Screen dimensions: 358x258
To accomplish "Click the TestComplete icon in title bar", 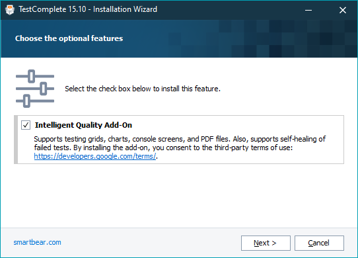I will 10,10.
